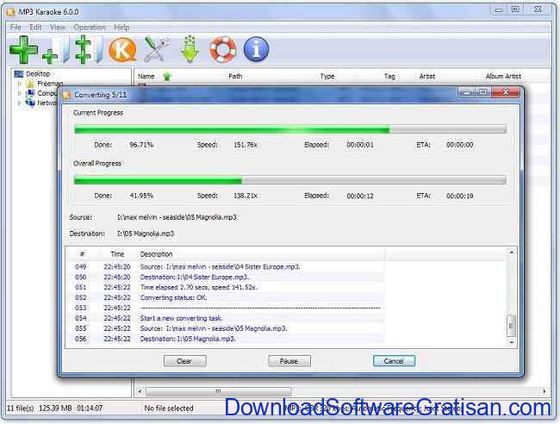The image size is (560, 424).
Task: Expand the Freemag folder node
Action: click(x=19, y=84)
